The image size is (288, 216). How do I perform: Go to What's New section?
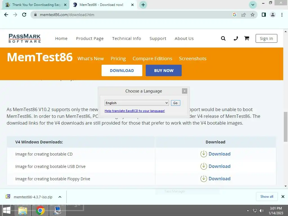tap(91, 58)
